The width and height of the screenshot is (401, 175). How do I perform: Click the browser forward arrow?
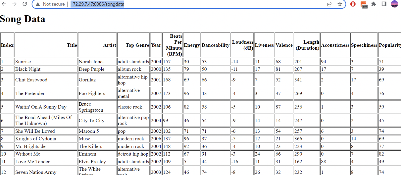(14, 4)
